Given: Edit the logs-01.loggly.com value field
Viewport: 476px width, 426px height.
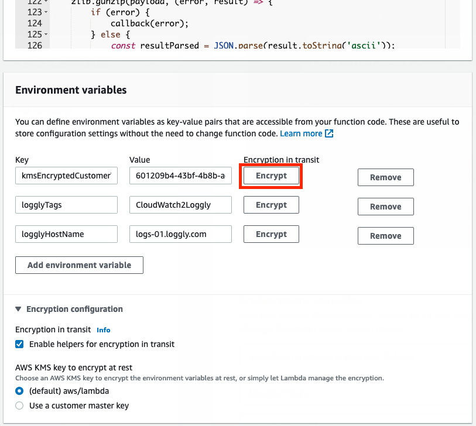Looking at the screenshot, I should (180, 234).
